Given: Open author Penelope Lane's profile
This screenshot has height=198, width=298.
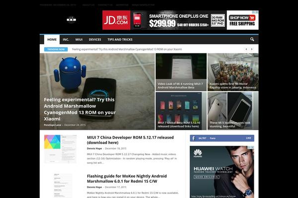Looking at the screenshot, I should tap(53, 125).
